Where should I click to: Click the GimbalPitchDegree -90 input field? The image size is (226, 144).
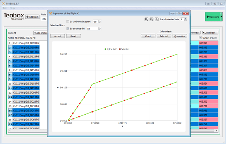(x=96, y=21)
